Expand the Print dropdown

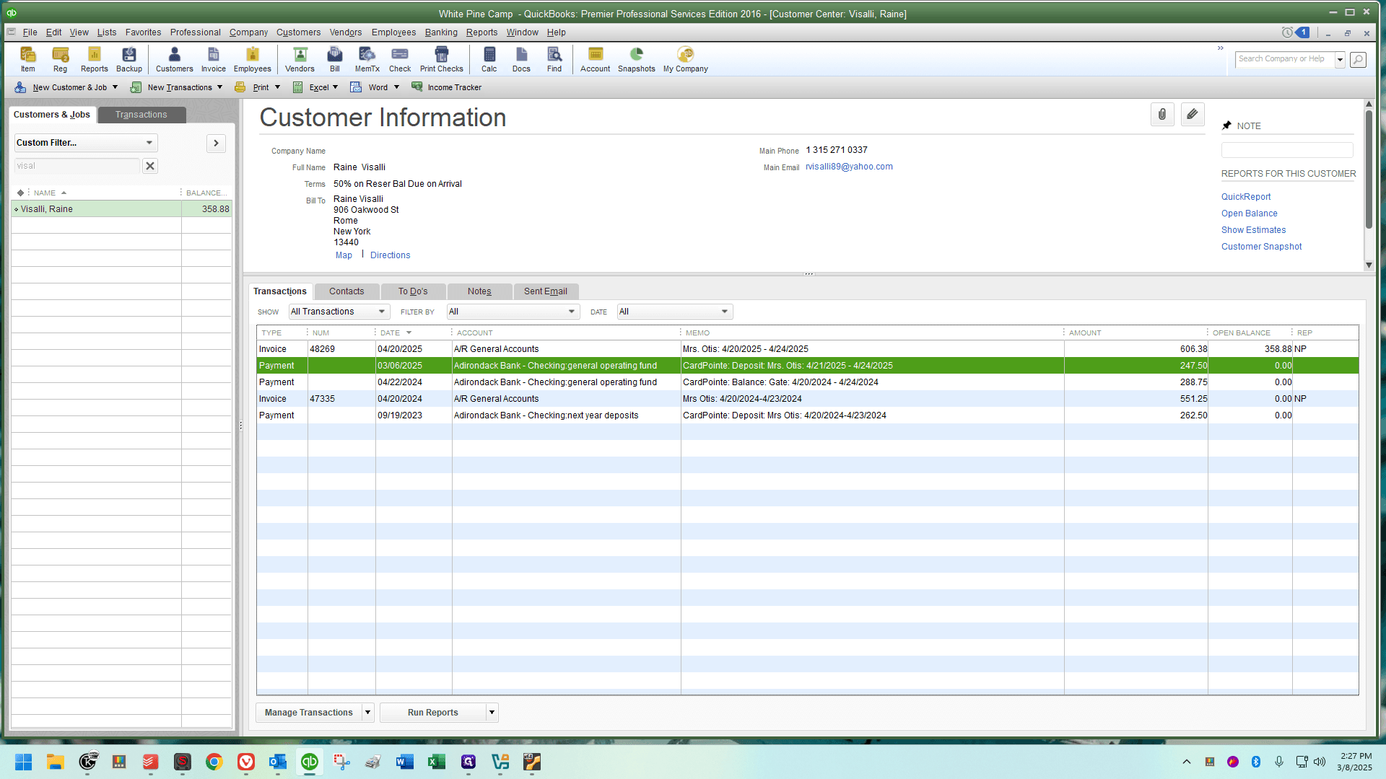(x=277, y=87)
